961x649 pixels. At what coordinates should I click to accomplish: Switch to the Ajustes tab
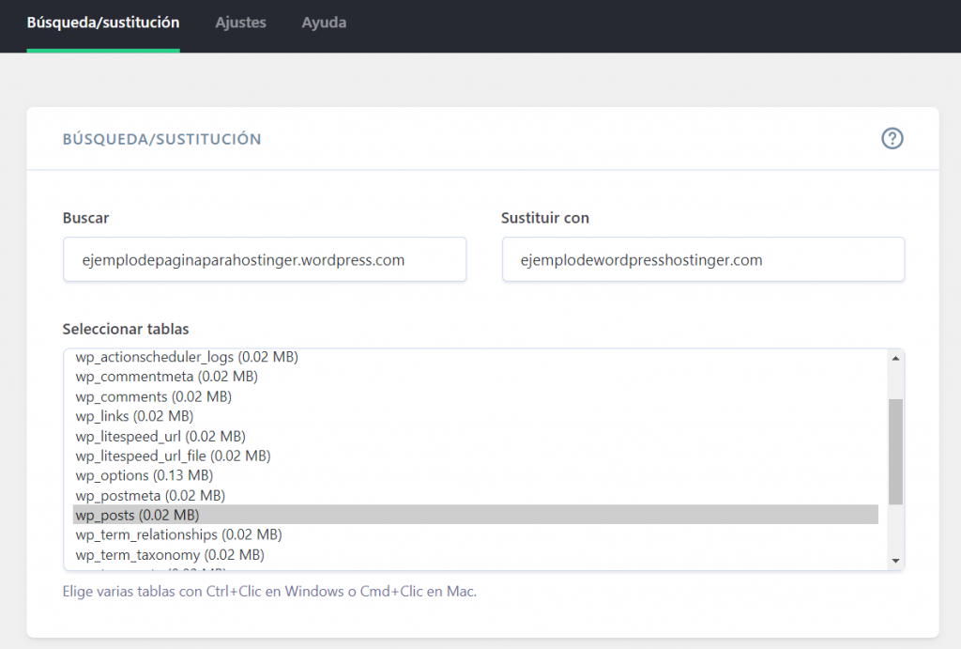click(x=240, y=23)
